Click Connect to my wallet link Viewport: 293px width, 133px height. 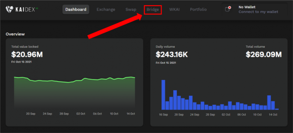point(258,12)
